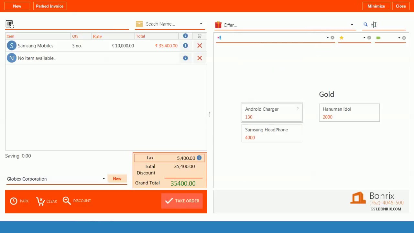Select the Android Charger product tile
This screenshot has width=414, height=233.
(x=272, y=113)
